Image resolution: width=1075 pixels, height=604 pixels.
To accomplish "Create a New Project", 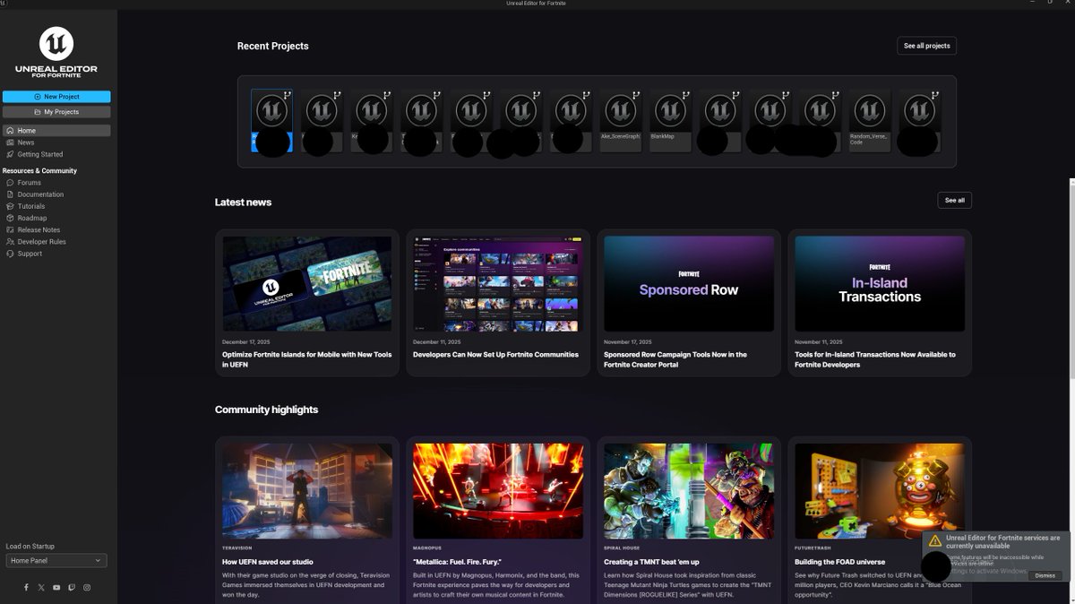I will (x=56, y=97).
